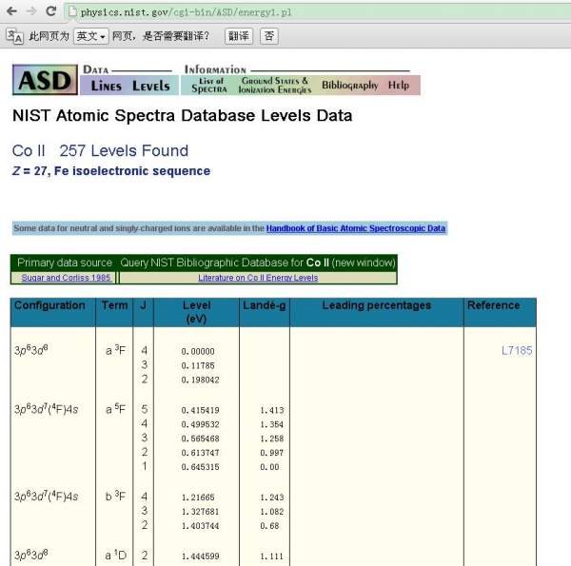Screen dimensions: 571x566
Task: Open the translate icon in the translation bar
Action: [x=15, y=36]
